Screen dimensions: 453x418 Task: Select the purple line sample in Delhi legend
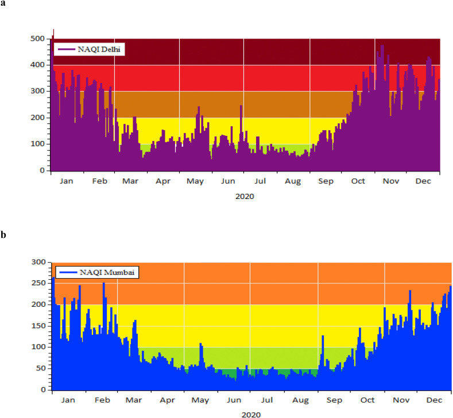(x=67, y=49)
